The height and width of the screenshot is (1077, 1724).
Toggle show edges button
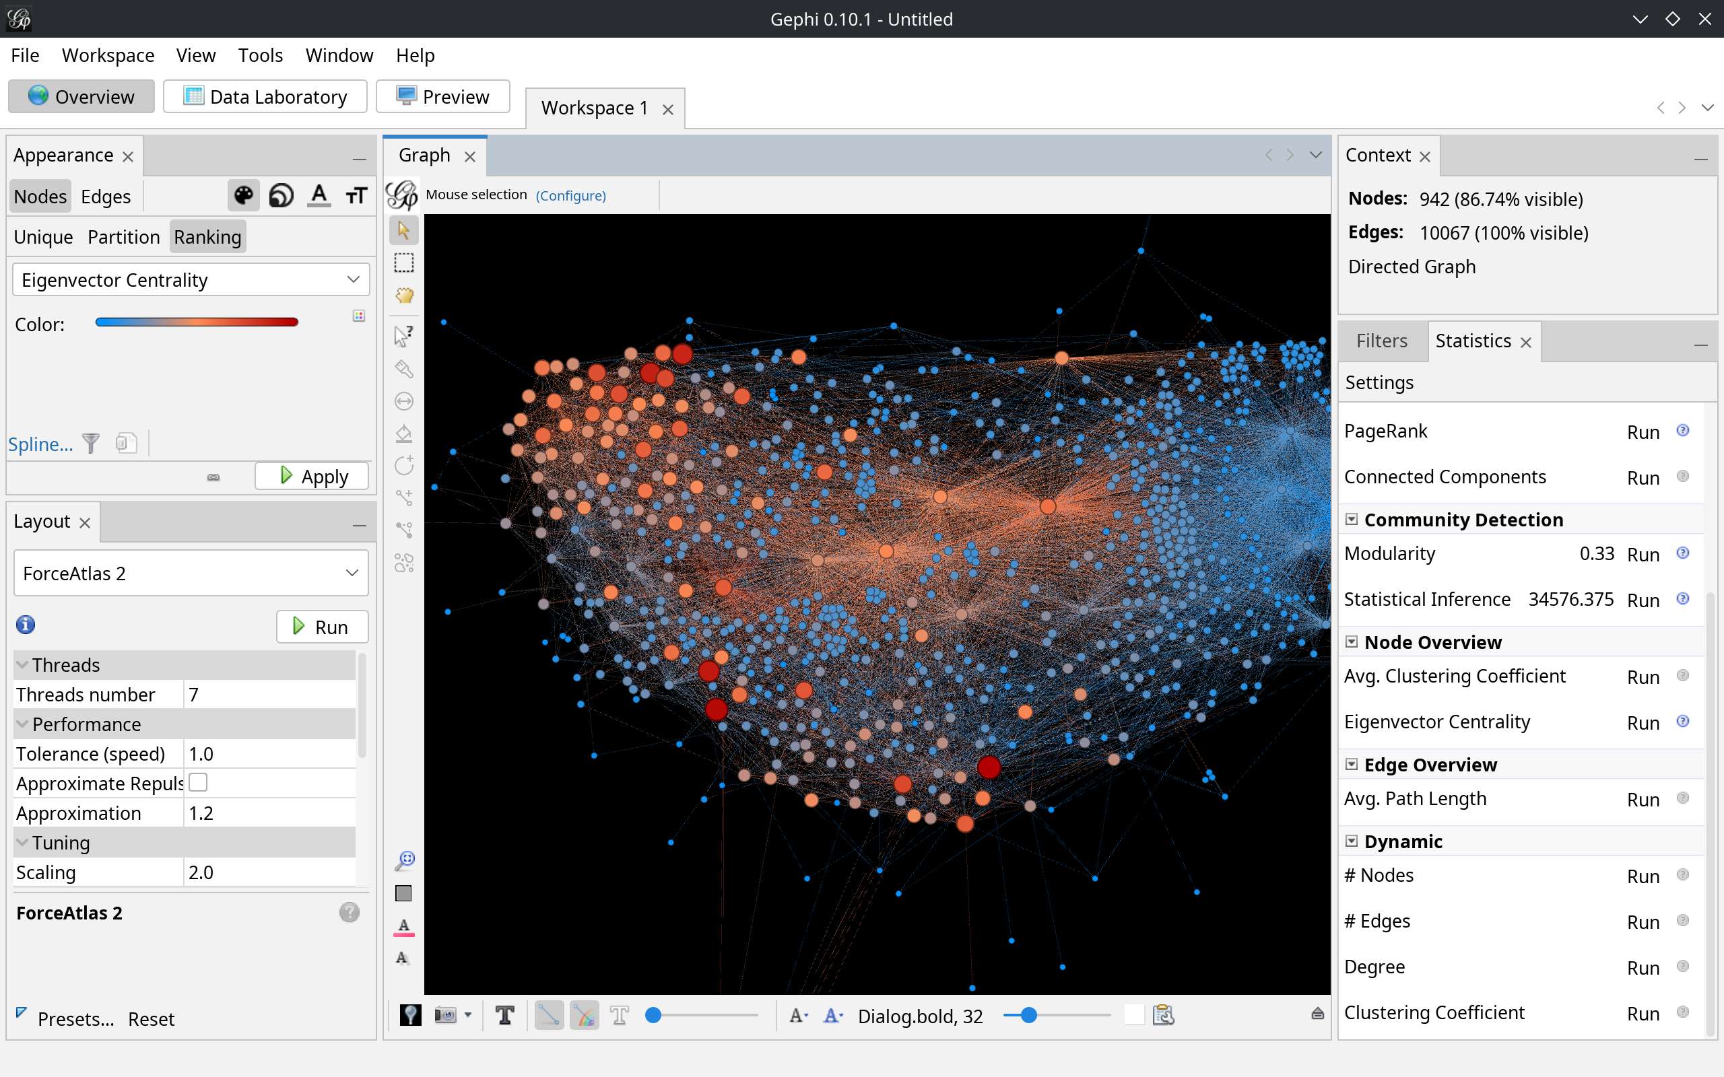(550, 1015)
